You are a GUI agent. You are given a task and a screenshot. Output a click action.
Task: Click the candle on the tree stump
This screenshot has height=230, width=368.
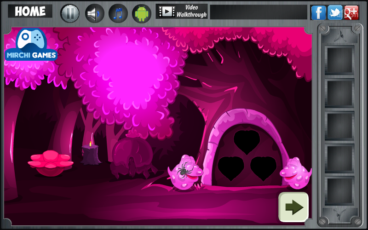pos(90,144)
